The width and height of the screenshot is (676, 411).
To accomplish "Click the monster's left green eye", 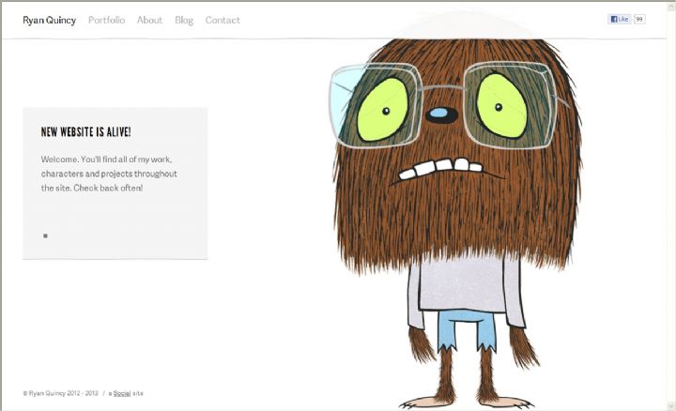I will click(381, 105).
